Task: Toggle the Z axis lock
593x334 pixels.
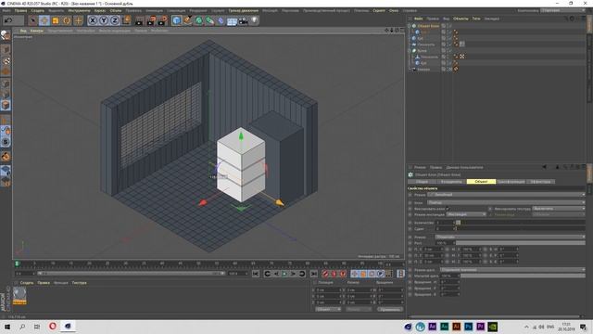Action: (115, 20)
